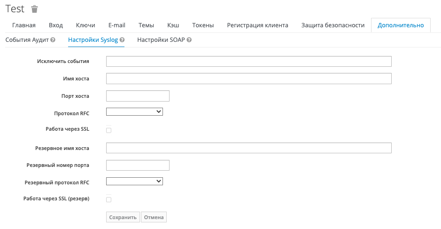
Task: Expand the Резервный протокол RFC dropdown
Action: 134,182
